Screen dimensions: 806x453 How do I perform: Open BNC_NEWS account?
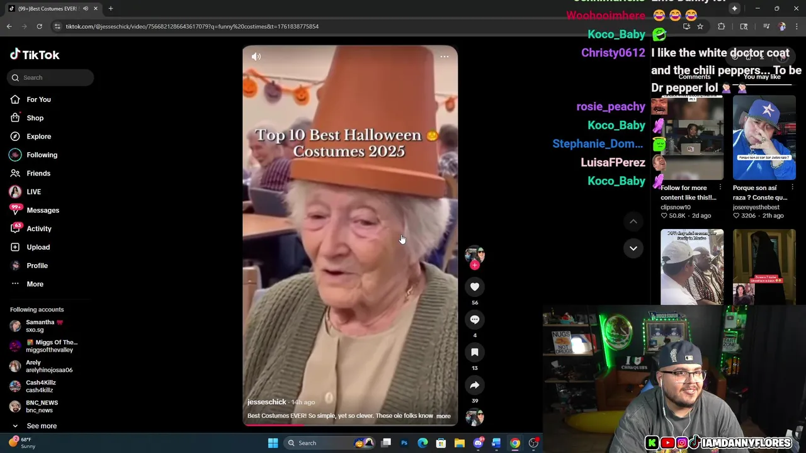point(35,406)
